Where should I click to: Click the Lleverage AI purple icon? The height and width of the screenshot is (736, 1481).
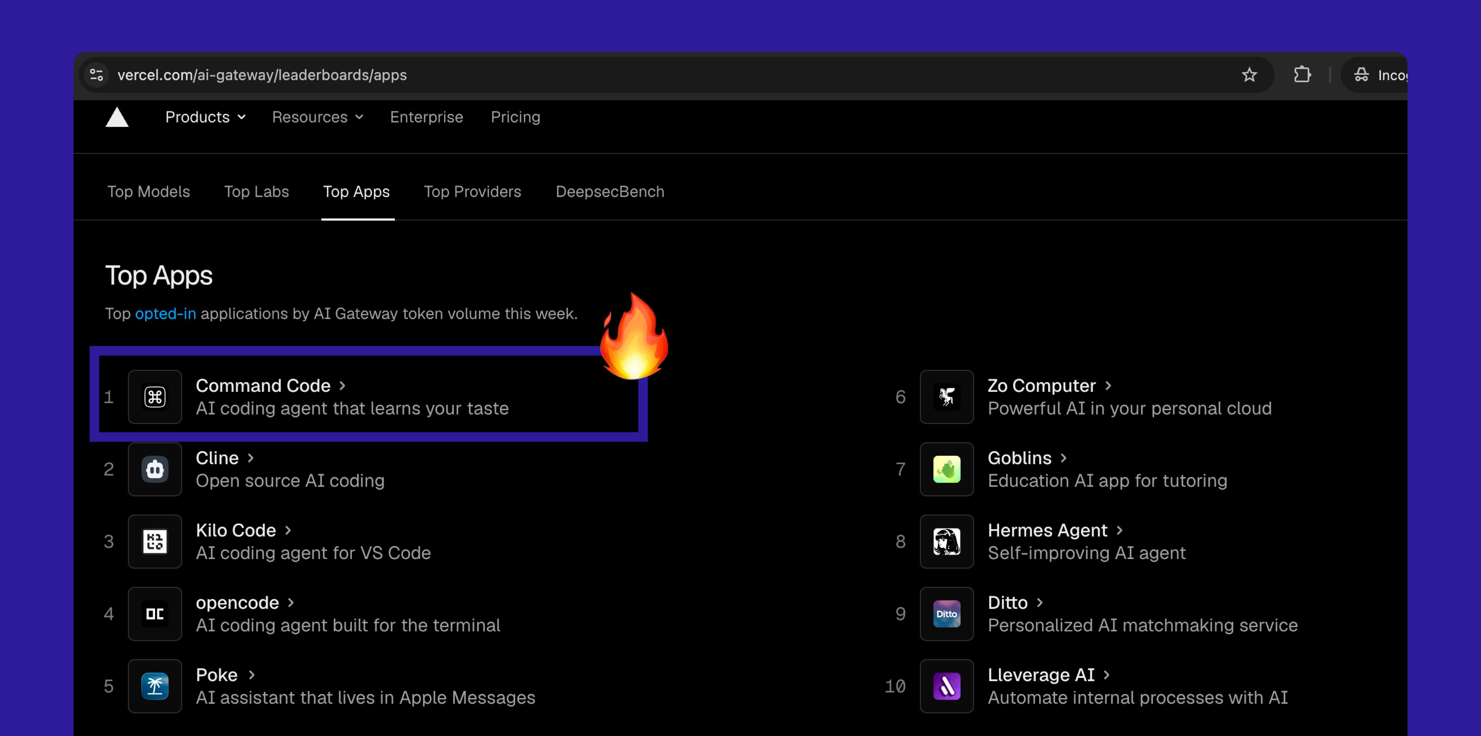click(946, 686)
